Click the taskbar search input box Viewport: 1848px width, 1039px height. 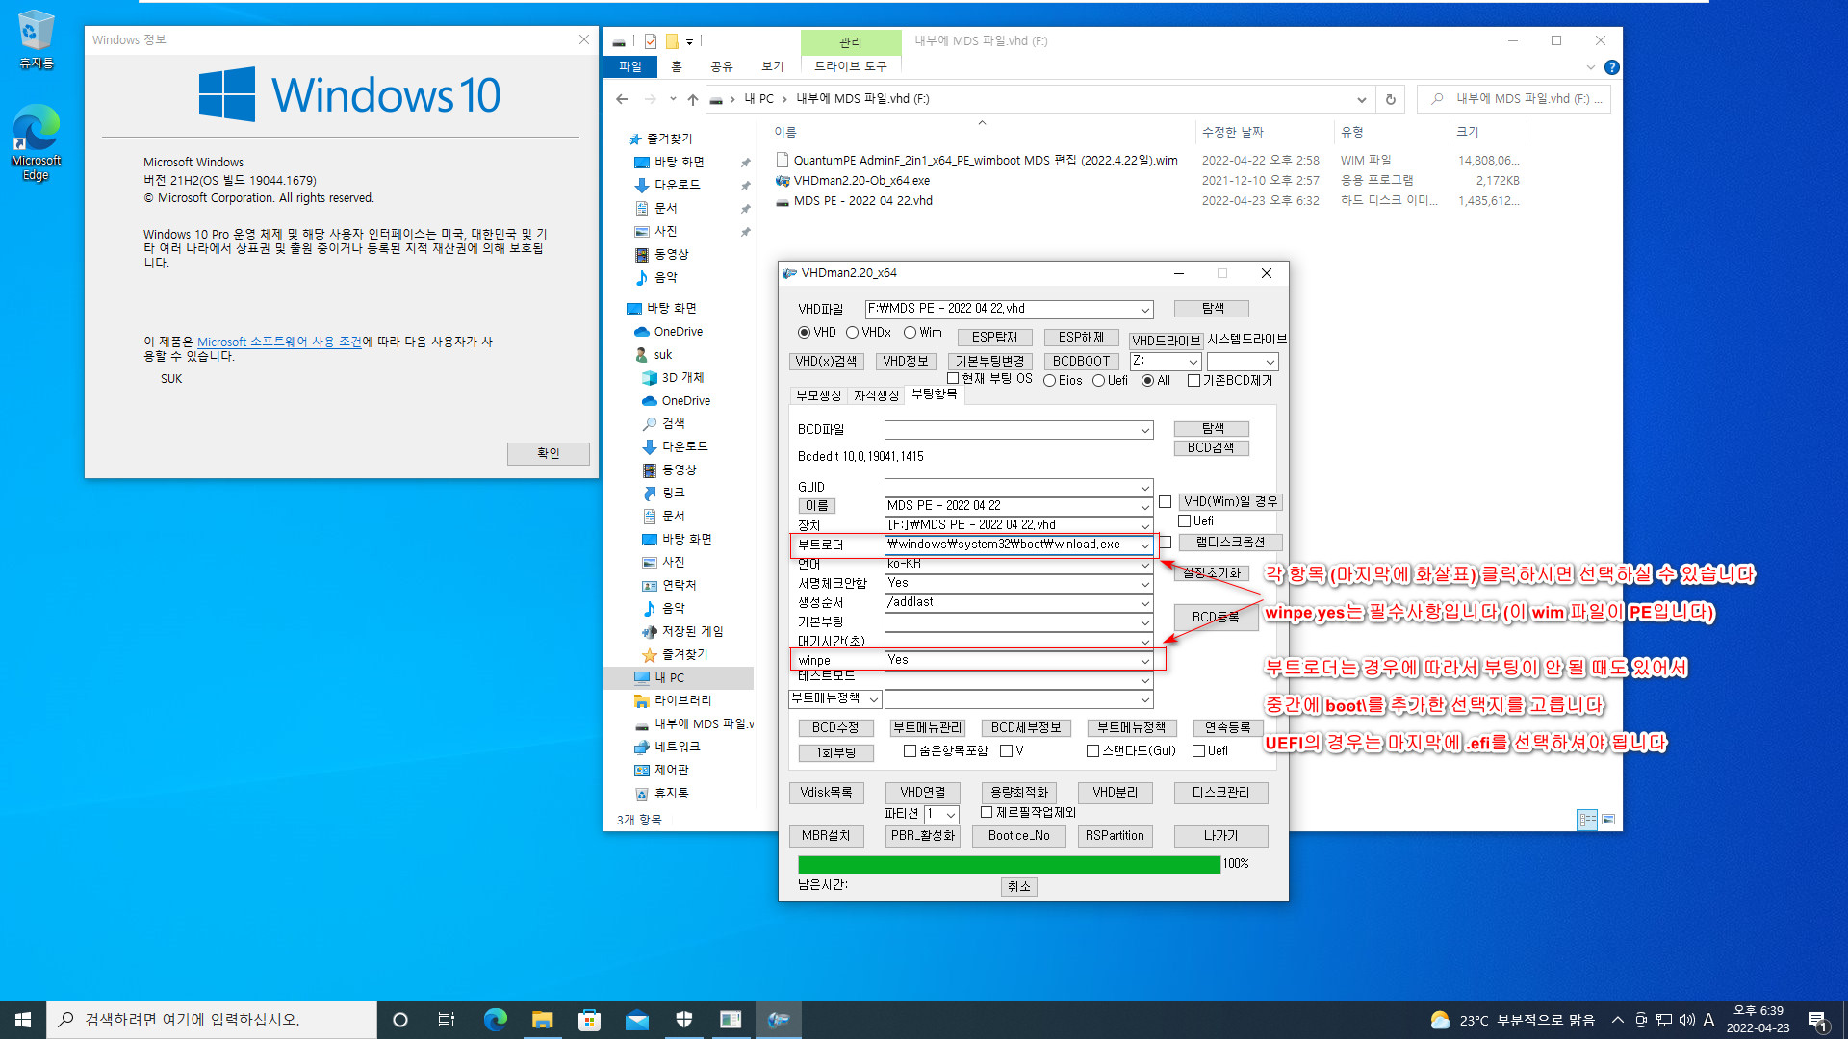(x=212, y=1020)
